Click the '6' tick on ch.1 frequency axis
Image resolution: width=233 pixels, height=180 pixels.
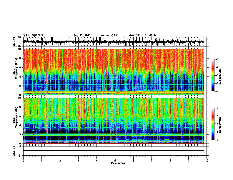pyautogui.click(x=20, y=68)
